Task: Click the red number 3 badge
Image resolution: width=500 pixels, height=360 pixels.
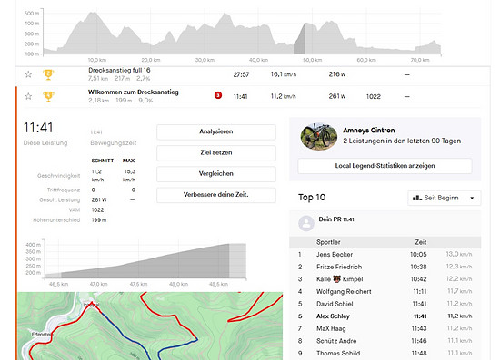Action: 218,95
